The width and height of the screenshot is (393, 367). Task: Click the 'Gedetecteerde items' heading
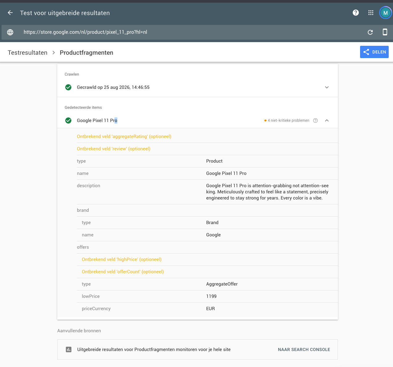click(83, 108)
